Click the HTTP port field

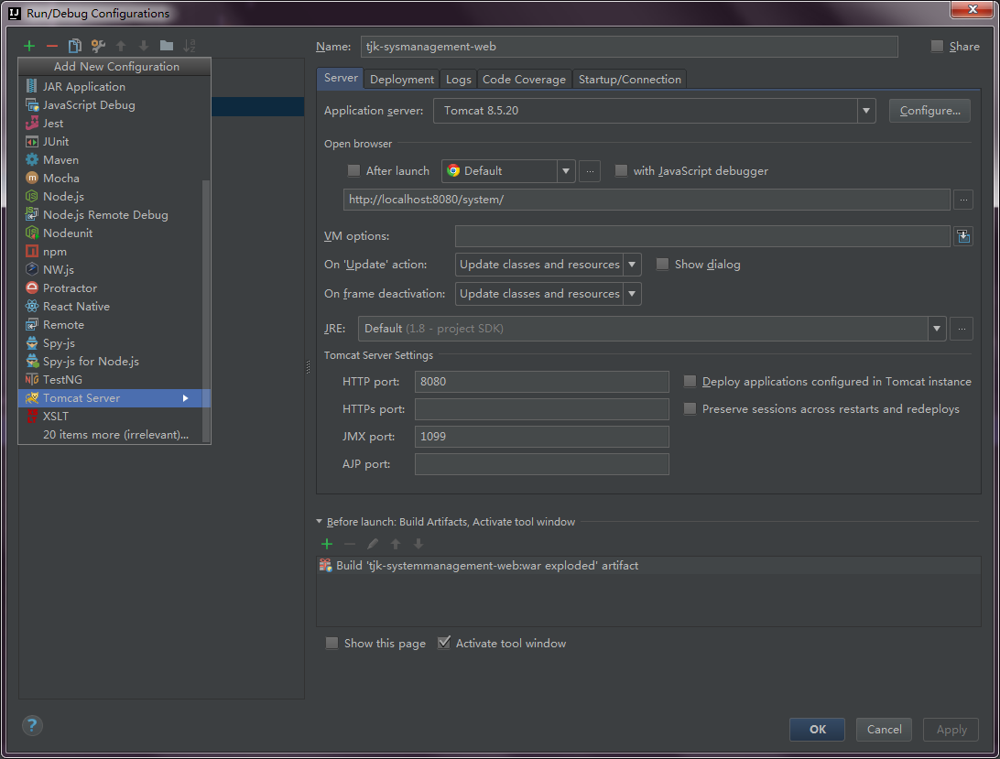coord(541,382)
